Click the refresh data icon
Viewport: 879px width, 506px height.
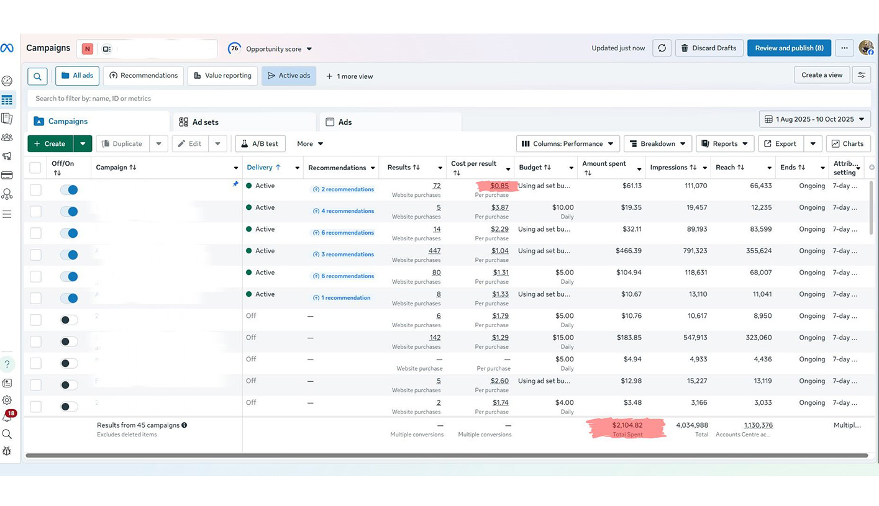662,48
